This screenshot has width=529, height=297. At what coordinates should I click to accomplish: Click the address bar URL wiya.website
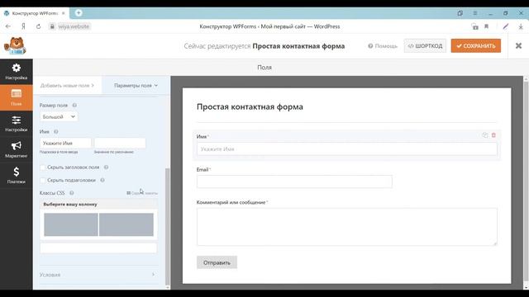pos(74,26)
